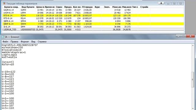Click the pin button in parameters table window
This screenshot has height=110, width=196.
[x=161, y=3]
